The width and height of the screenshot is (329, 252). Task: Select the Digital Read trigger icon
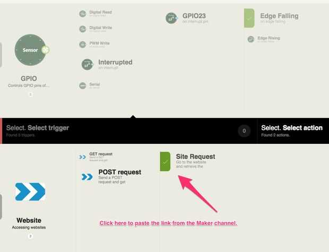(82, 14)
